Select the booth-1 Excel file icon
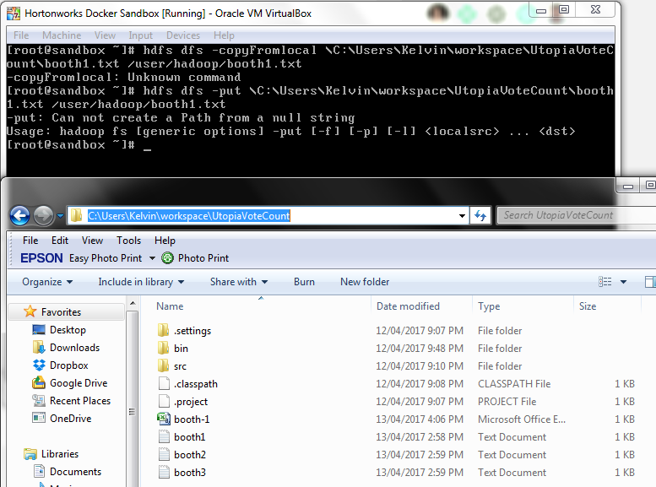The width and height of the screenshot is (656, 487). pos(164,419)
